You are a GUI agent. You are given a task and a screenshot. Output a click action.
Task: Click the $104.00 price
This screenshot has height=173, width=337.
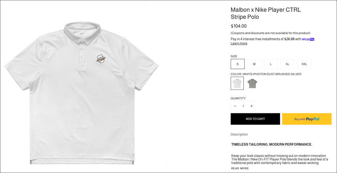coord(239,26)
